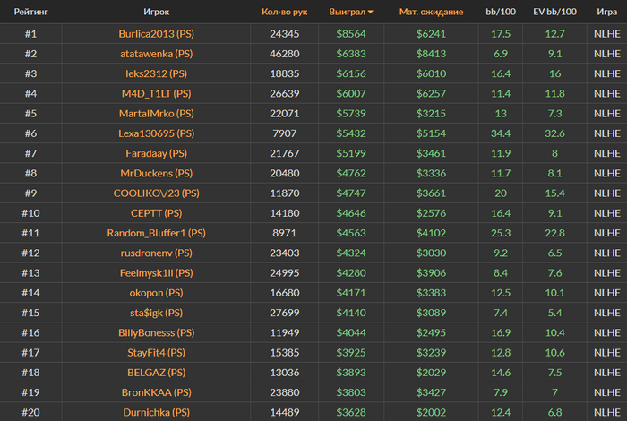Image resolution: width=627 pixels, height=421 pixels.
Task: Open COOLIKOV23 (PS) player entry
Action: coord(157,193)
